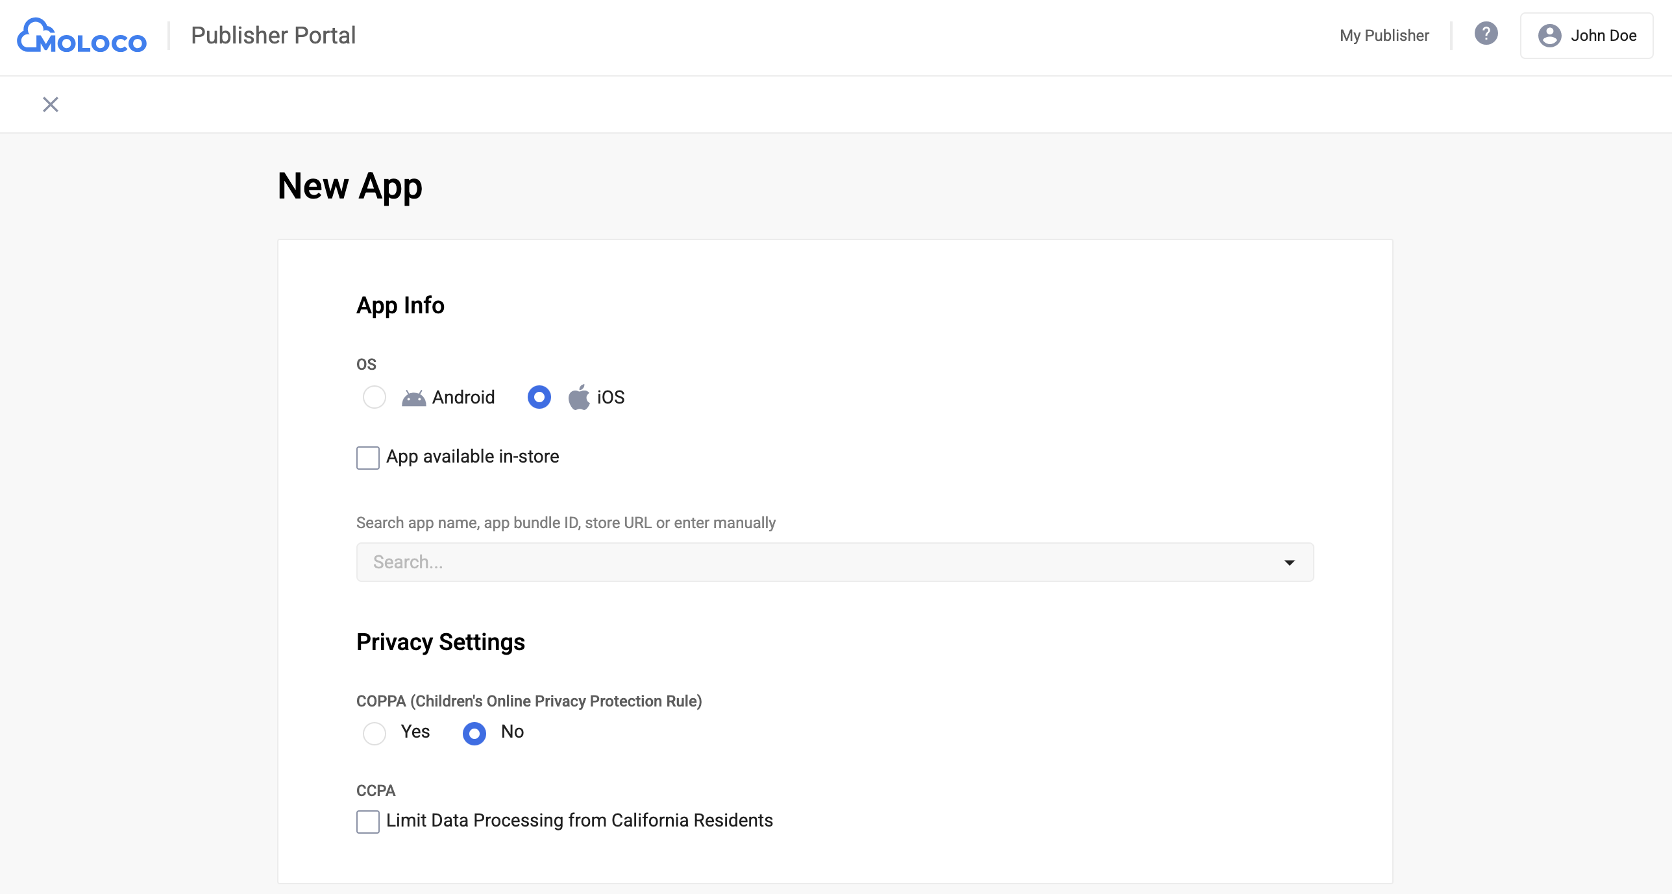Viewport: 1672px width, 894px height.
Task: Select the Android OS radio button
Action: pos(375,397)
